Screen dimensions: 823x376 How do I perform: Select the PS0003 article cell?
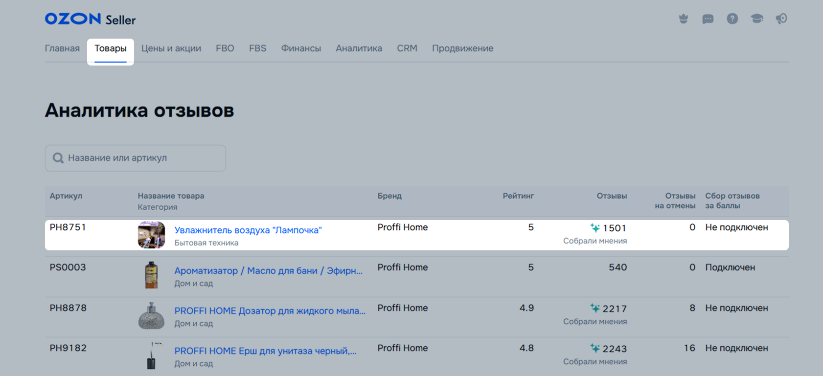click(68, 267)
